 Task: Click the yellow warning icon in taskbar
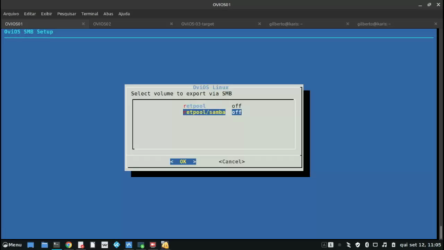point(165,245)
